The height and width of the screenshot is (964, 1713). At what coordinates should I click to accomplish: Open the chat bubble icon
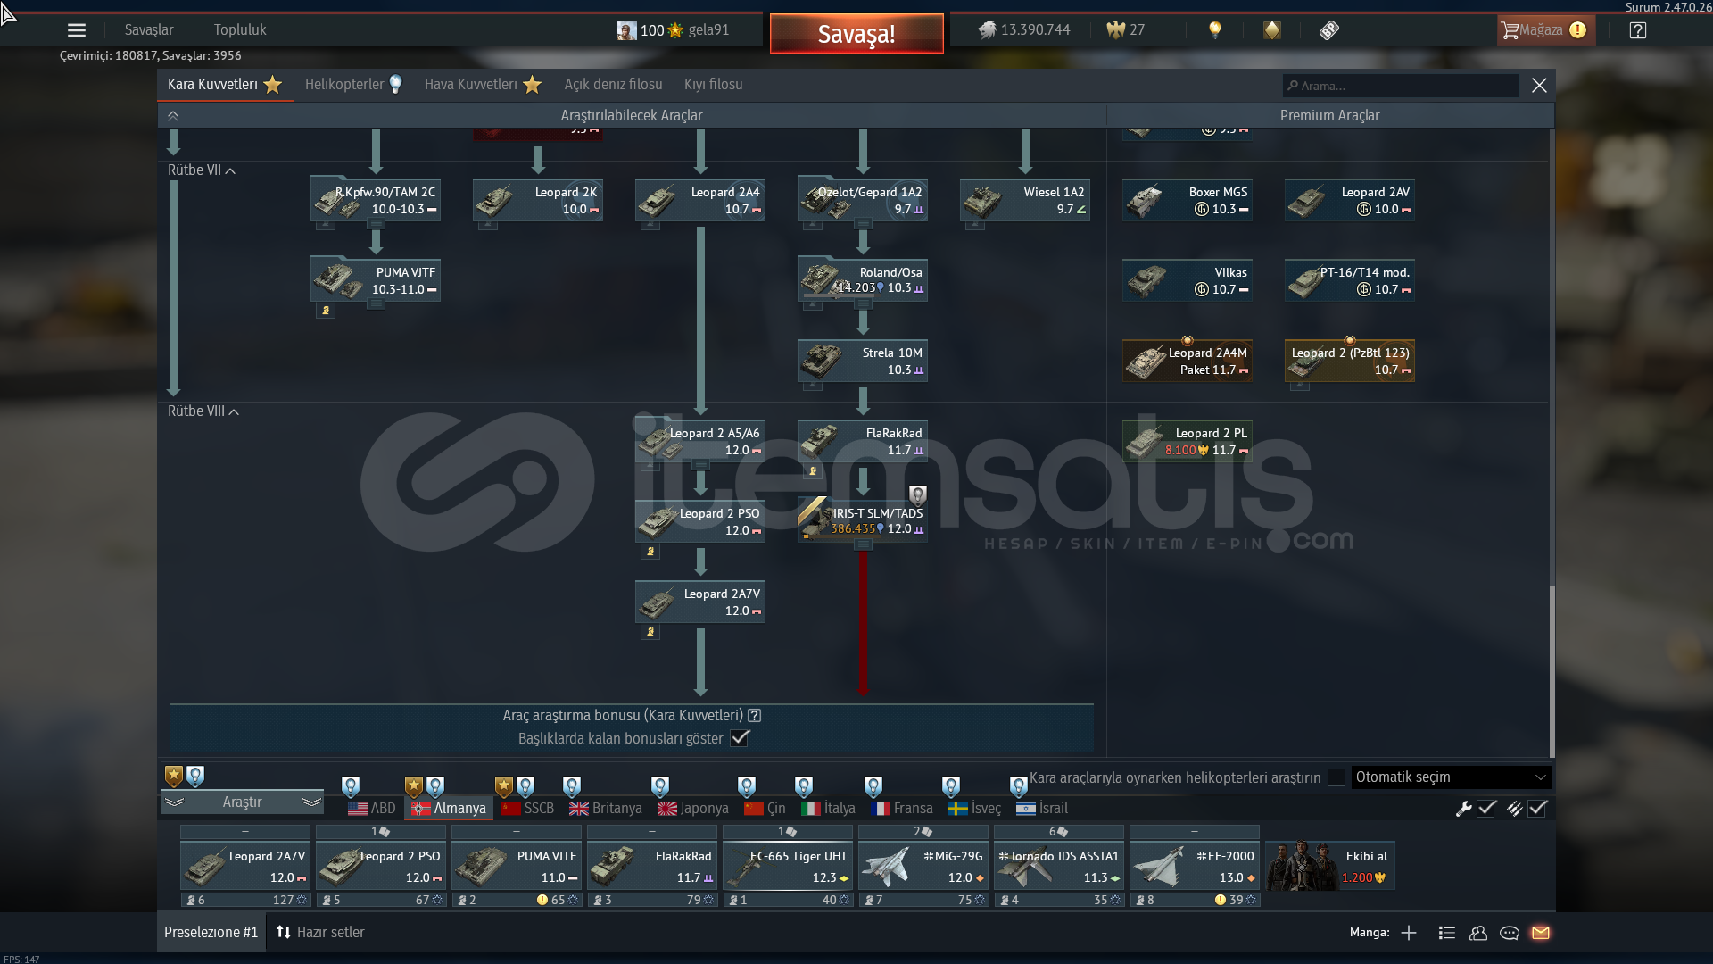(x=1510, y=933)
